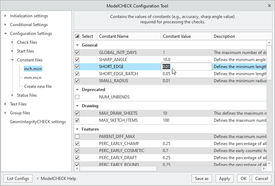Viewport: 275px width, 186px height.
Task: Collapse the Features group
Action: (x=77, y=129)
